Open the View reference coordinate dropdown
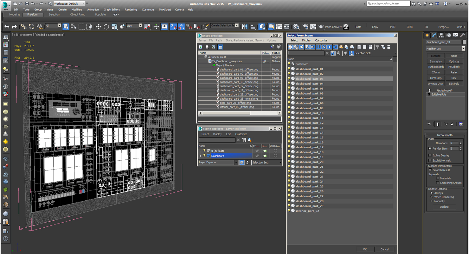 [x=134, y=26]
